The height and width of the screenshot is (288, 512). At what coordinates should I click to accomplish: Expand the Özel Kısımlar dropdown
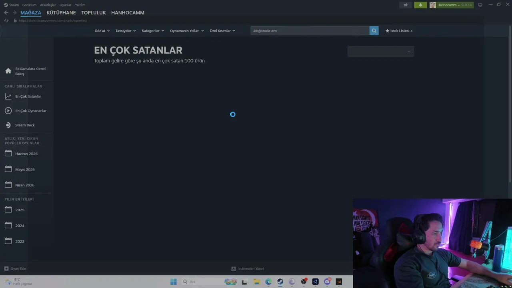(222, 31)
